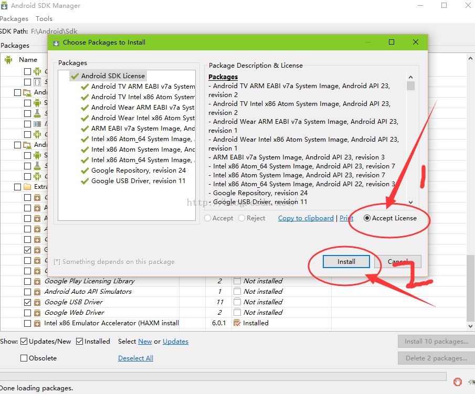Screen dimensions: 475x394
Task: Open the Tools menu
Action: [x=44, y=19]
